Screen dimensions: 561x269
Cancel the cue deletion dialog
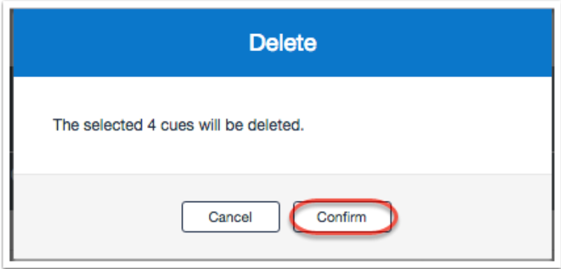(x=230, y=216)
